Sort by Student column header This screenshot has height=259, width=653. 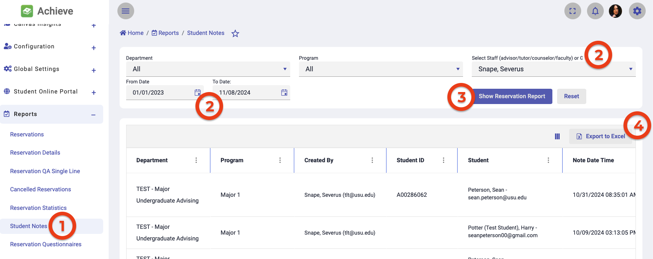tap(478, 160)
